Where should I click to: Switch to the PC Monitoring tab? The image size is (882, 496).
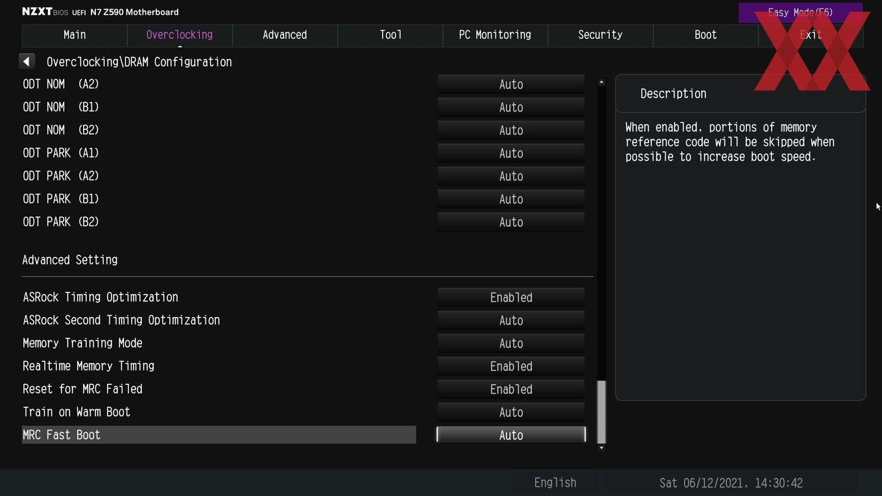(x=495, y=35)
